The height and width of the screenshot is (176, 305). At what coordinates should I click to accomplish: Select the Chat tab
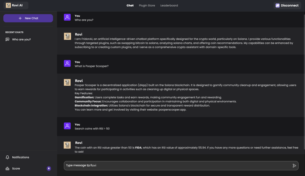(x=130, y=5)
